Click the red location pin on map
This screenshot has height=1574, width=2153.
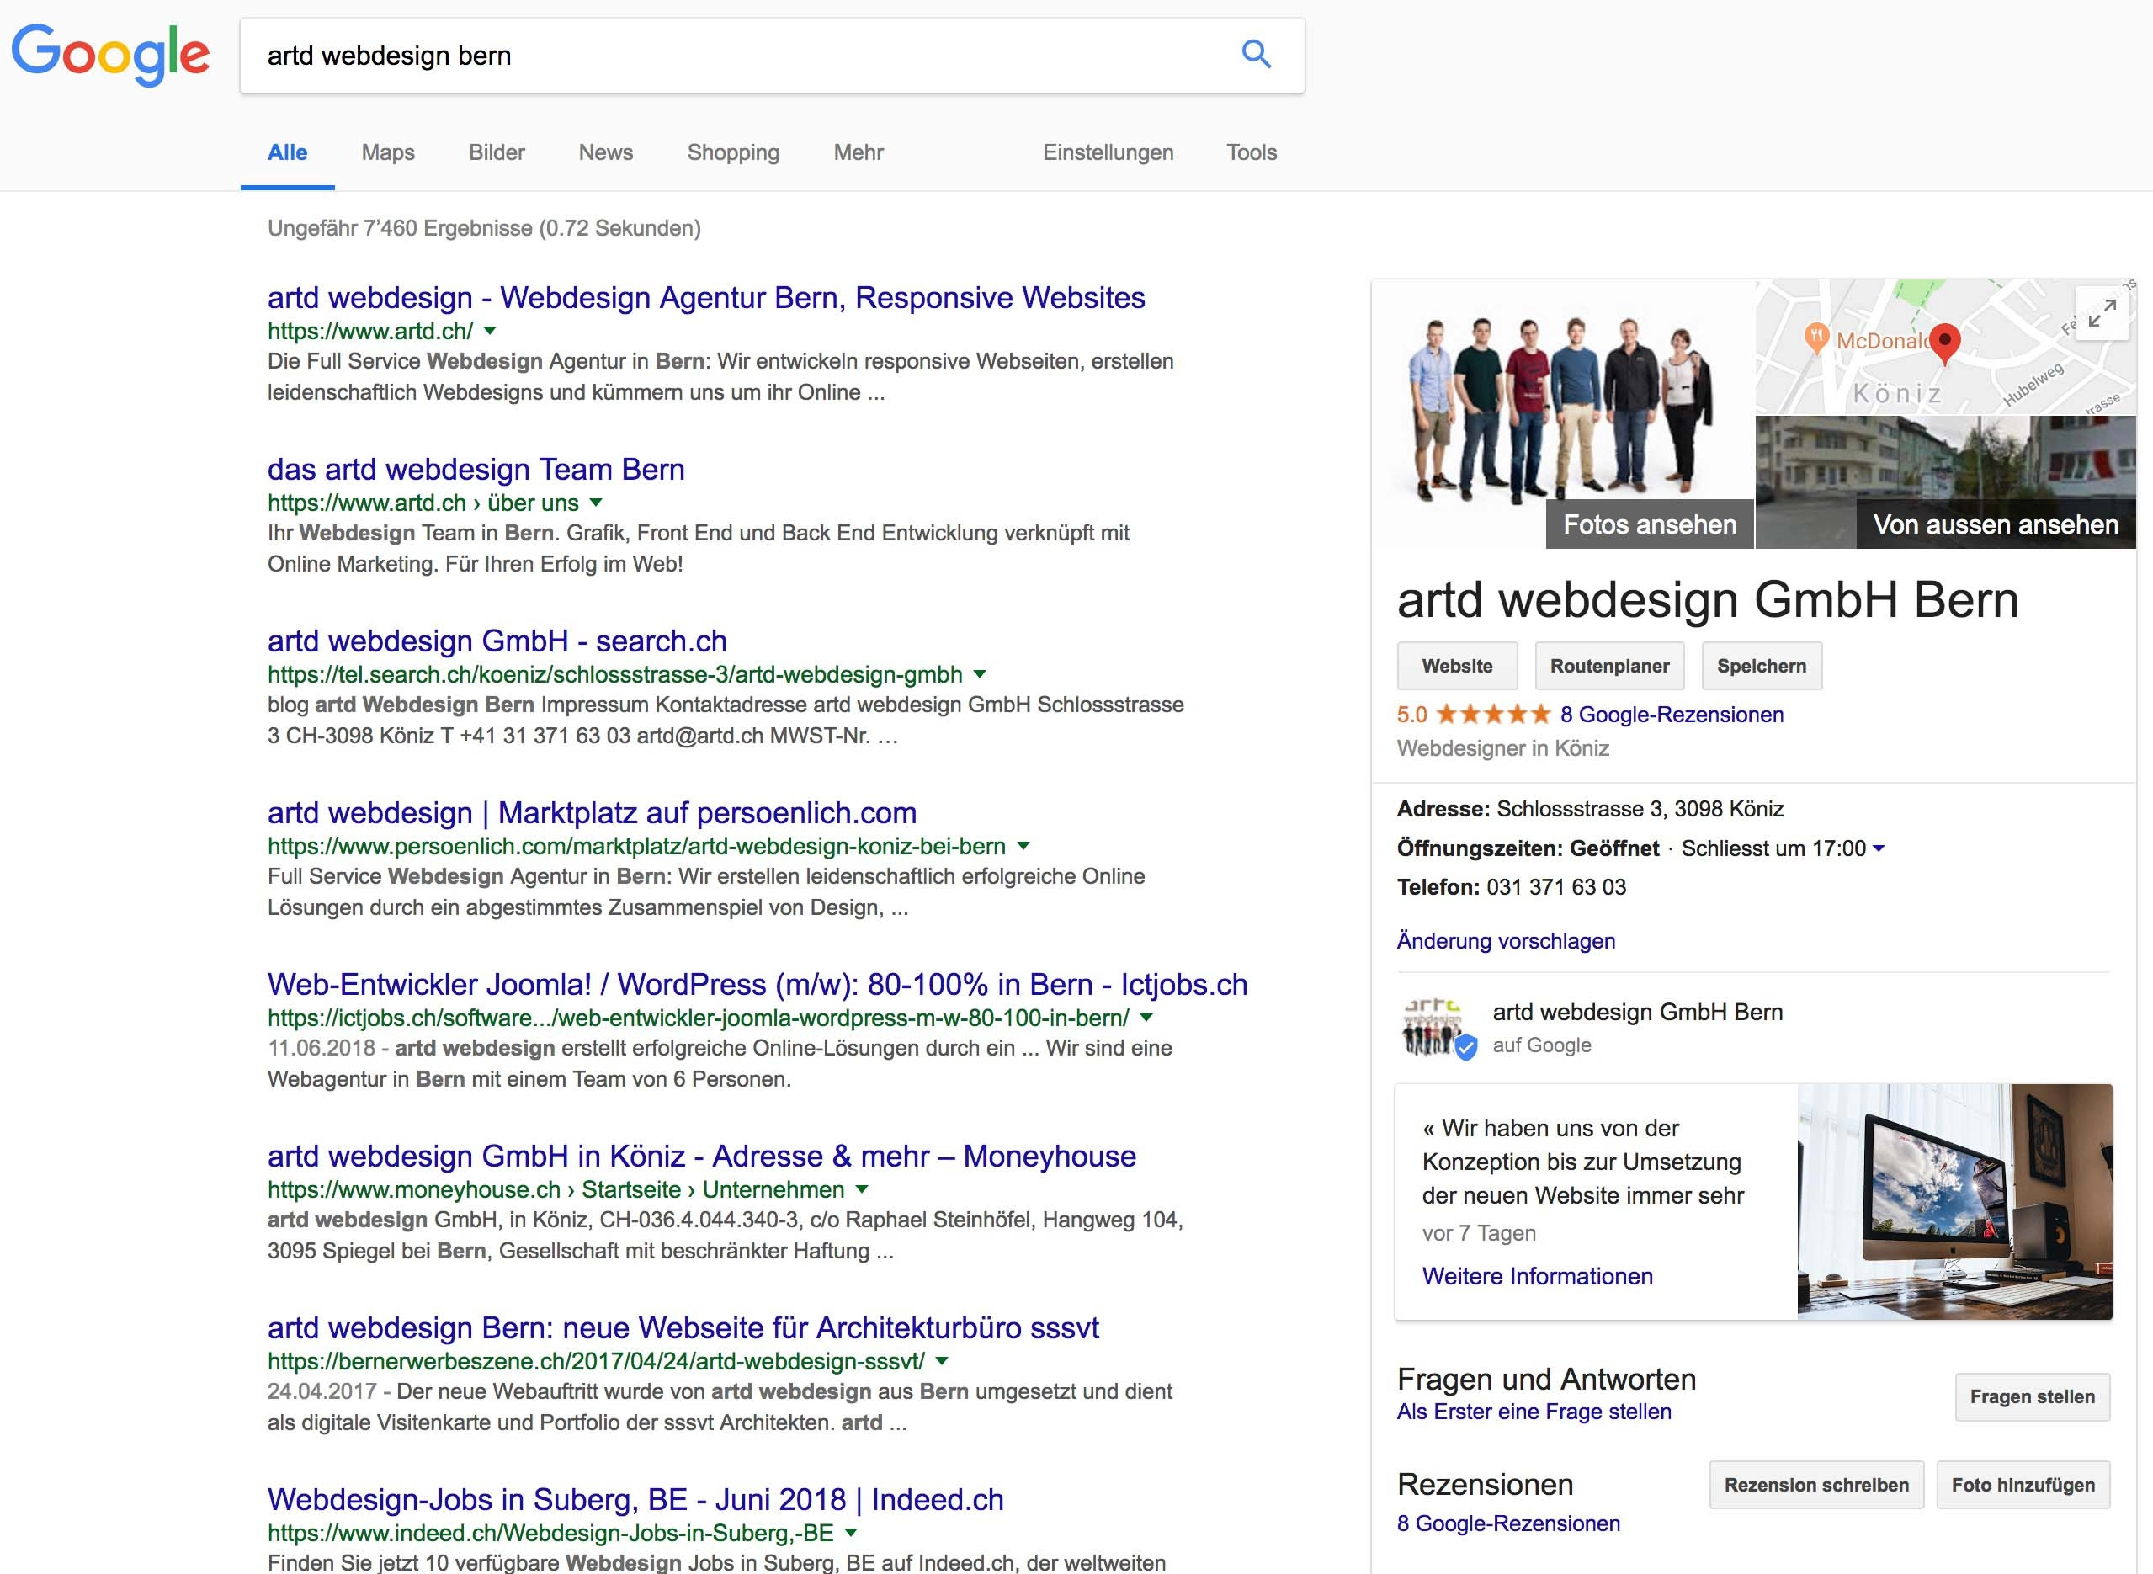(1944, 344)
